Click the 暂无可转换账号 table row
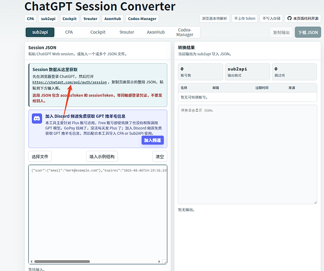The width and height of the screenshot is (324, 271). click(x=248, y=97)
